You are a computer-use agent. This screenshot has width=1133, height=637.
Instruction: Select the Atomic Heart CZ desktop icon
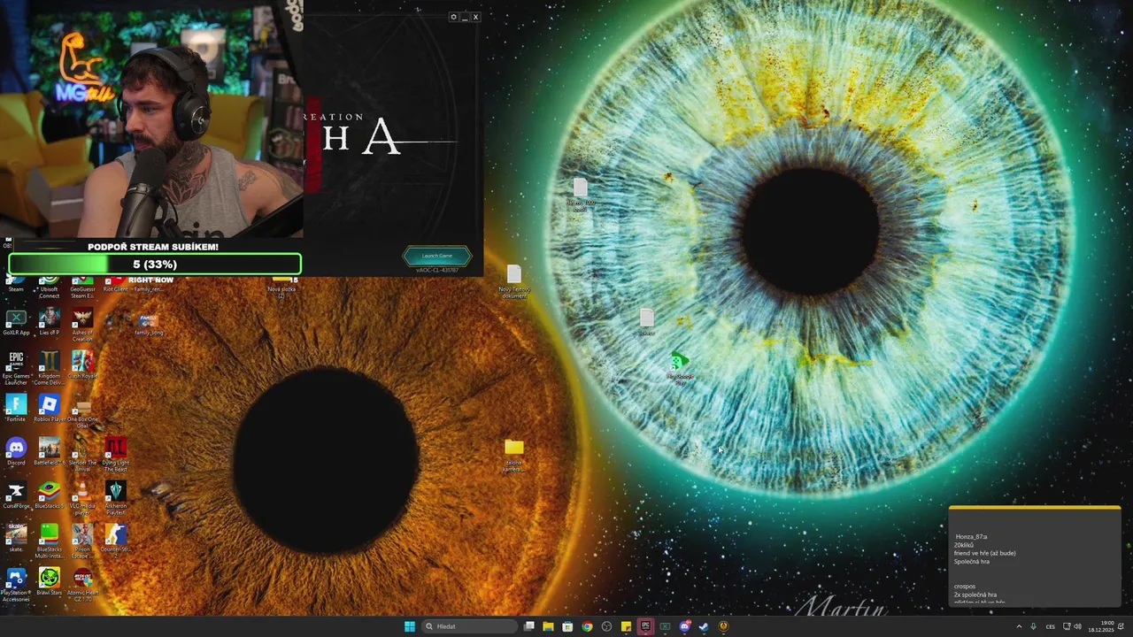tap(82, 585)
